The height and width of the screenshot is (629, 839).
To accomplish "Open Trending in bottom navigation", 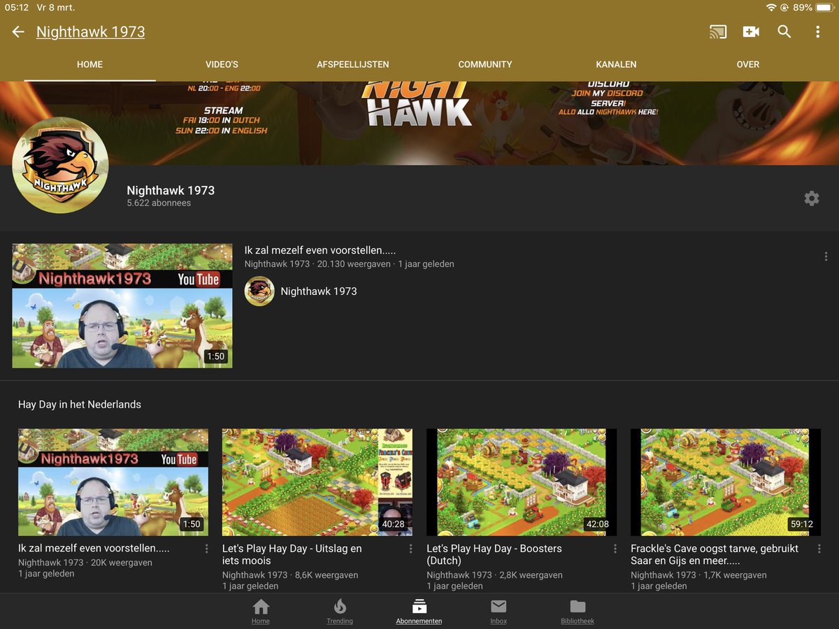I will 340,612.
